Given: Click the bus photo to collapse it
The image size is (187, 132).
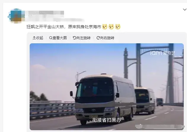Looking at the screenshot, I should pos(107,87).
